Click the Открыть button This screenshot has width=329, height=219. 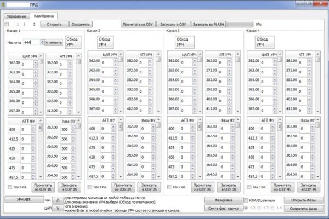[x=54, y=24]
